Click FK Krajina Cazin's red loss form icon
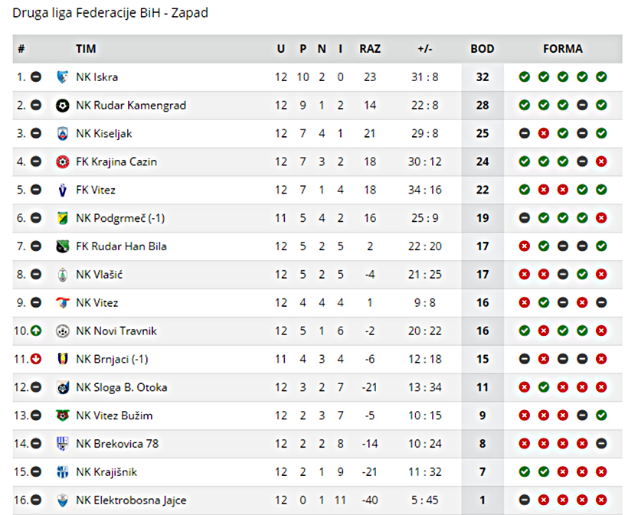 point(601,161)
